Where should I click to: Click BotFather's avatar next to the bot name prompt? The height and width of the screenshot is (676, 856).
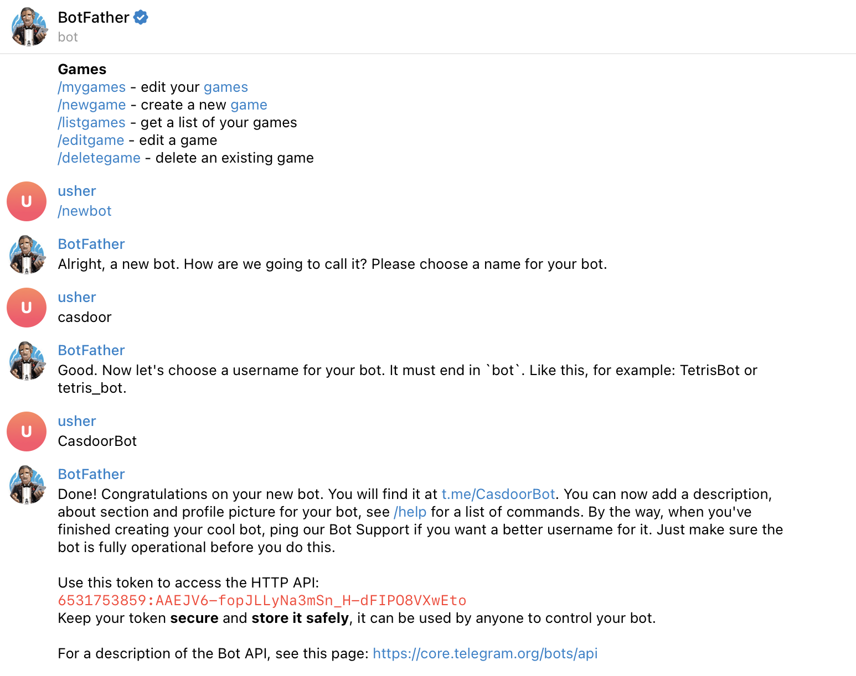(x=26, y=254)
